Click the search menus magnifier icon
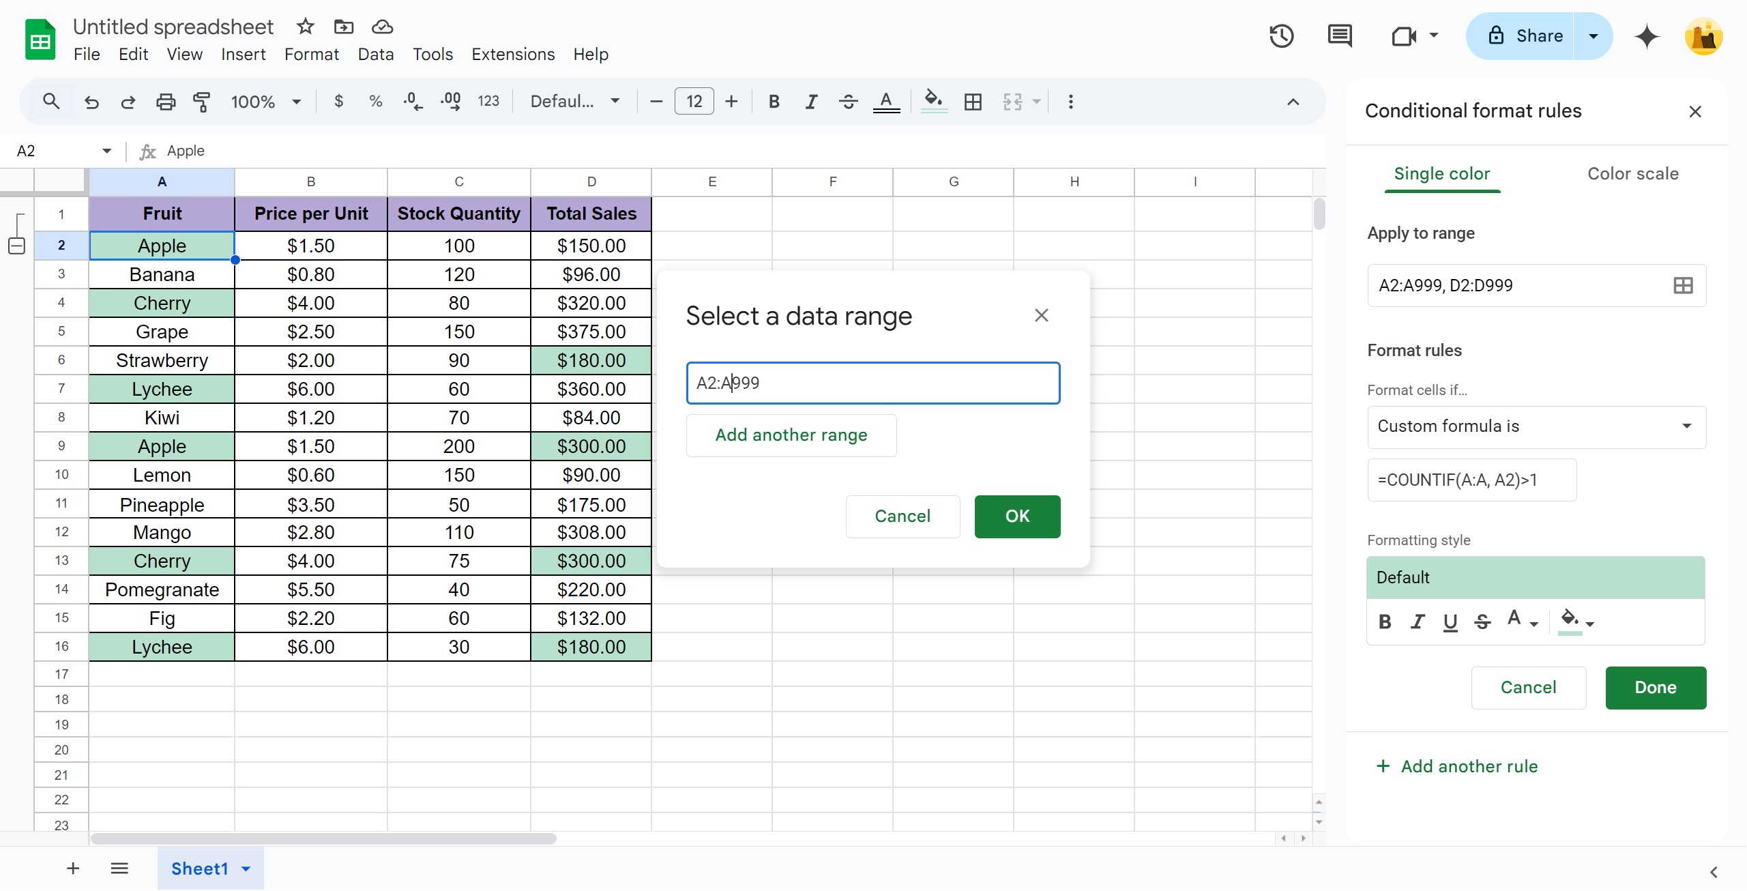The height and width of the screenshot is (891, 1747). pyautogui.click(x=51, y=102)
